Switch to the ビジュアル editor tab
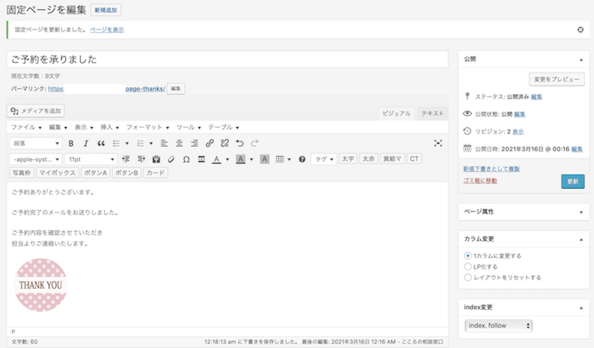 click(x=397, y=113)
